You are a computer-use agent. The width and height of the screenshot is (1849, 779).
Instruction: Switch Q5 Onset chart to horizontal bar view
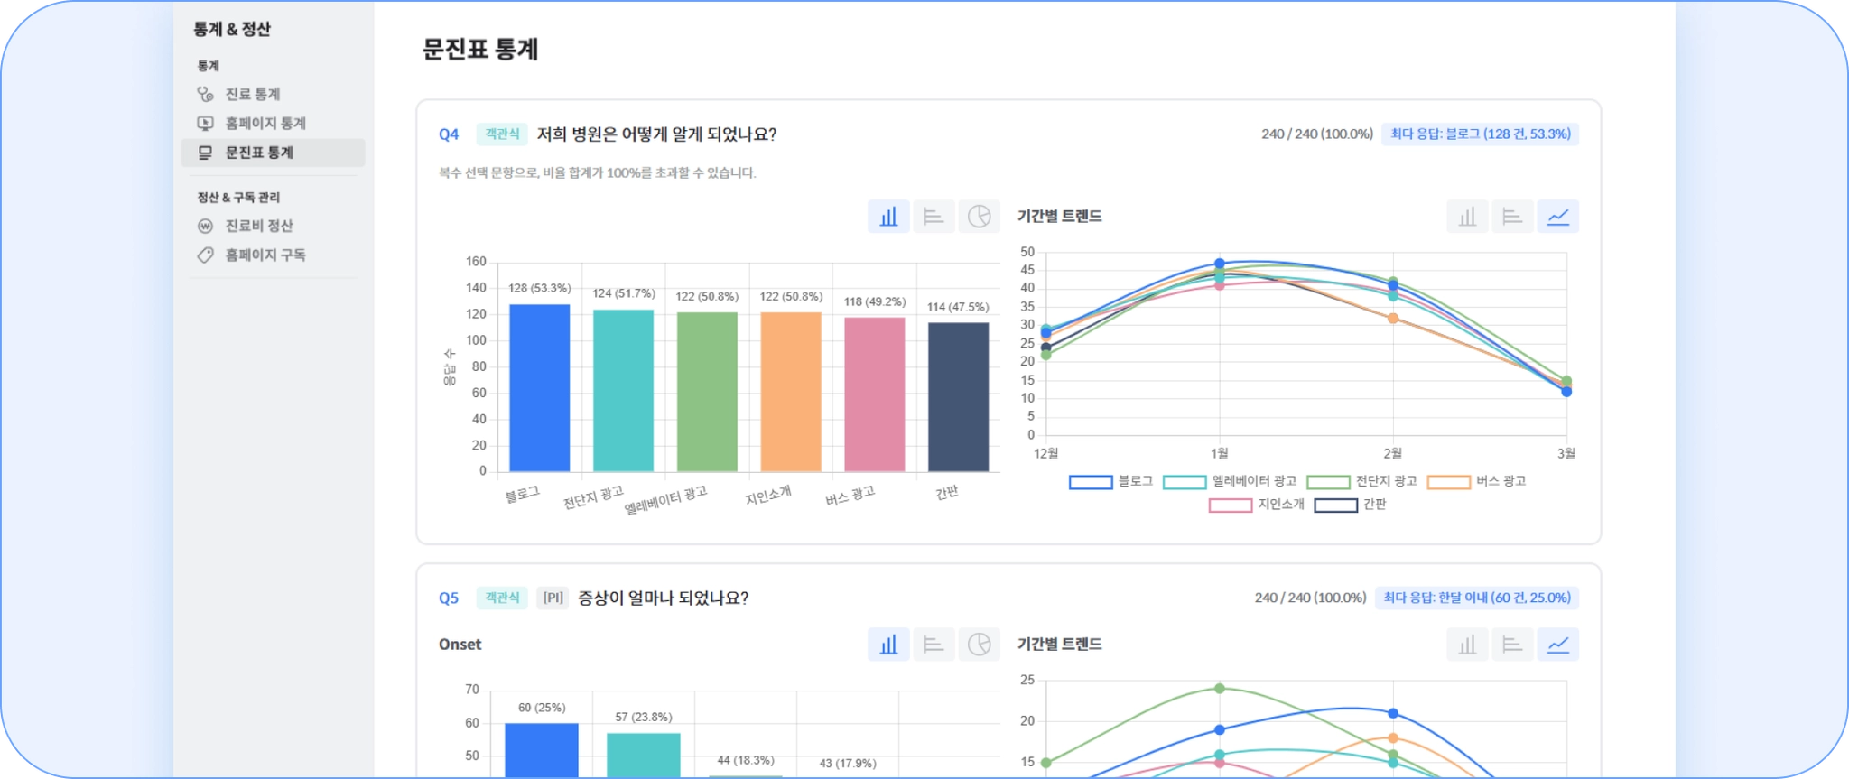(x=934, y=645)
